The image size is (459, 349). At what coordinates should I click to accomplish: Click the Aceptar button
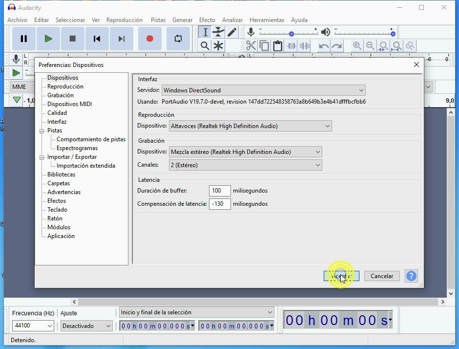coord(341,276)
